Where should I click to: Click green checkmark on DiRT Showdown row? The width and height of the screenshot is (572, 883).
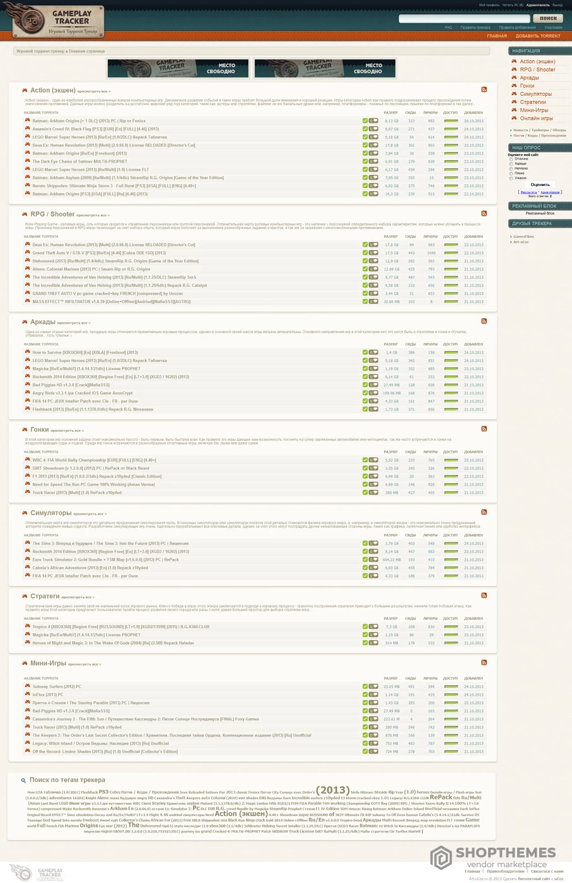point(365,468)
